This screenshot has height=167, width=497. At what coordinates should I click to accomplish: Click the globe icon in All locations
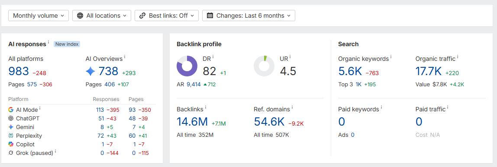80,16
